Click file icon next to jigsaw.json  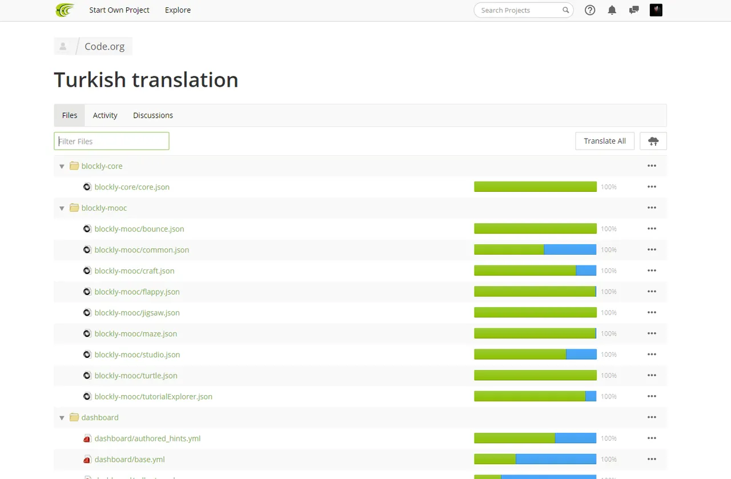(87, 312)
